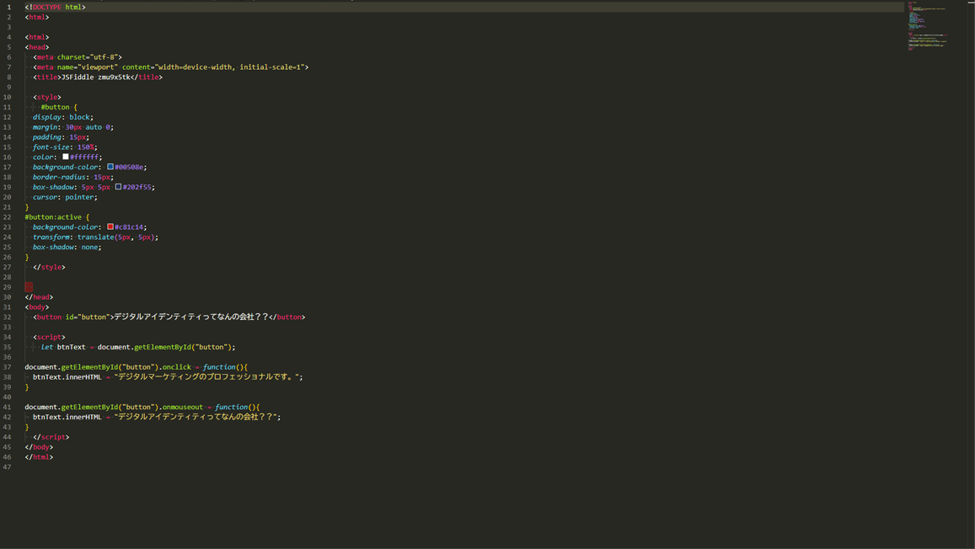Image resolution: width=975 pixels, height=549 pixels.
Task: Click the closing "</style>" tag
Action: click(x=49, y=267)
